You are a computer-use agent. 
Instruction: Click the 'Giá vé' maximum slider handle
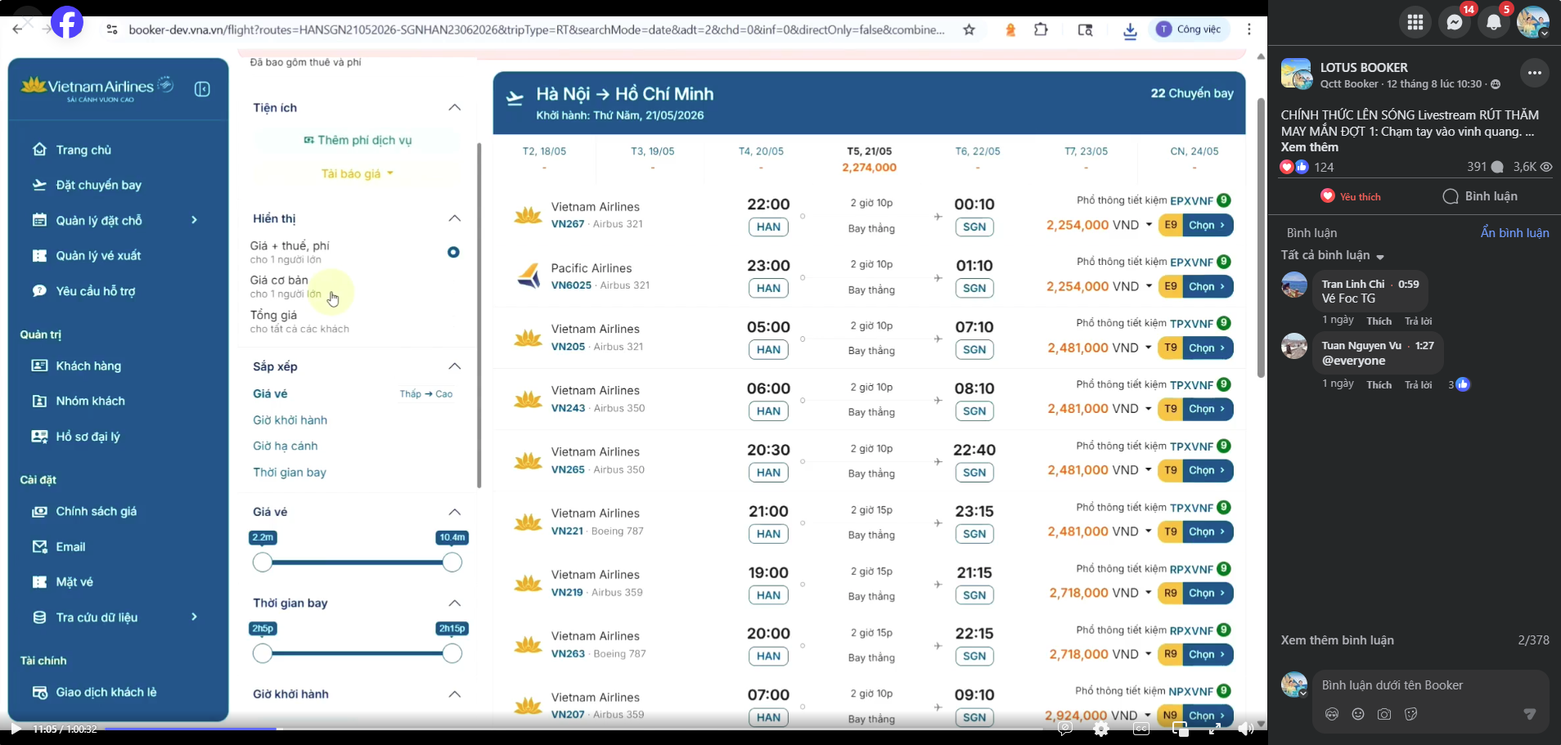click(452, 563)
